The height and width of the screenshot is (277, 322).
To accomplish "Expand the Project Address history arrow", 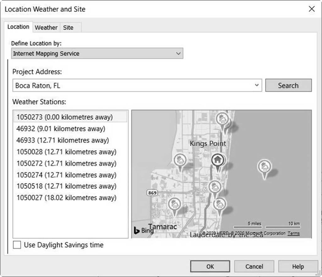I will pyautogui.click(x=257, y=85).
